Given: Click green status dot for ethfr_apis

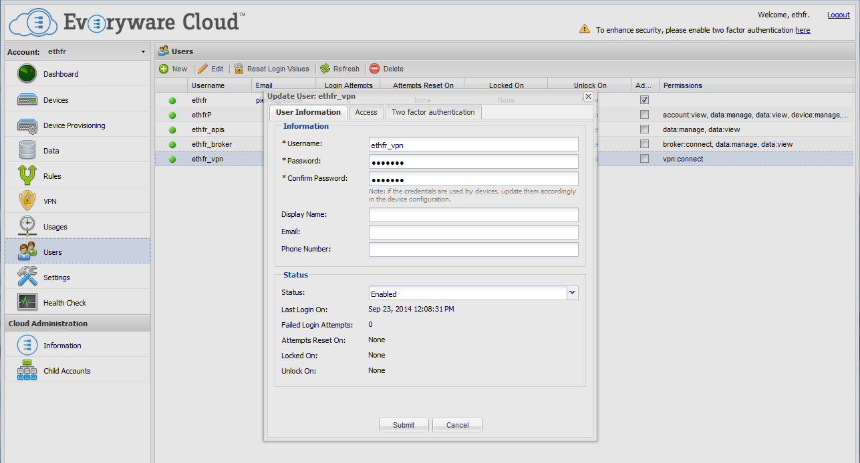Looking at the screenshot, I should pyautogui.click(x=172, y=130).
